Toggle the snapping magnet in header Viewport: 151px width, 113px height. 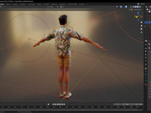click(61, 7)
